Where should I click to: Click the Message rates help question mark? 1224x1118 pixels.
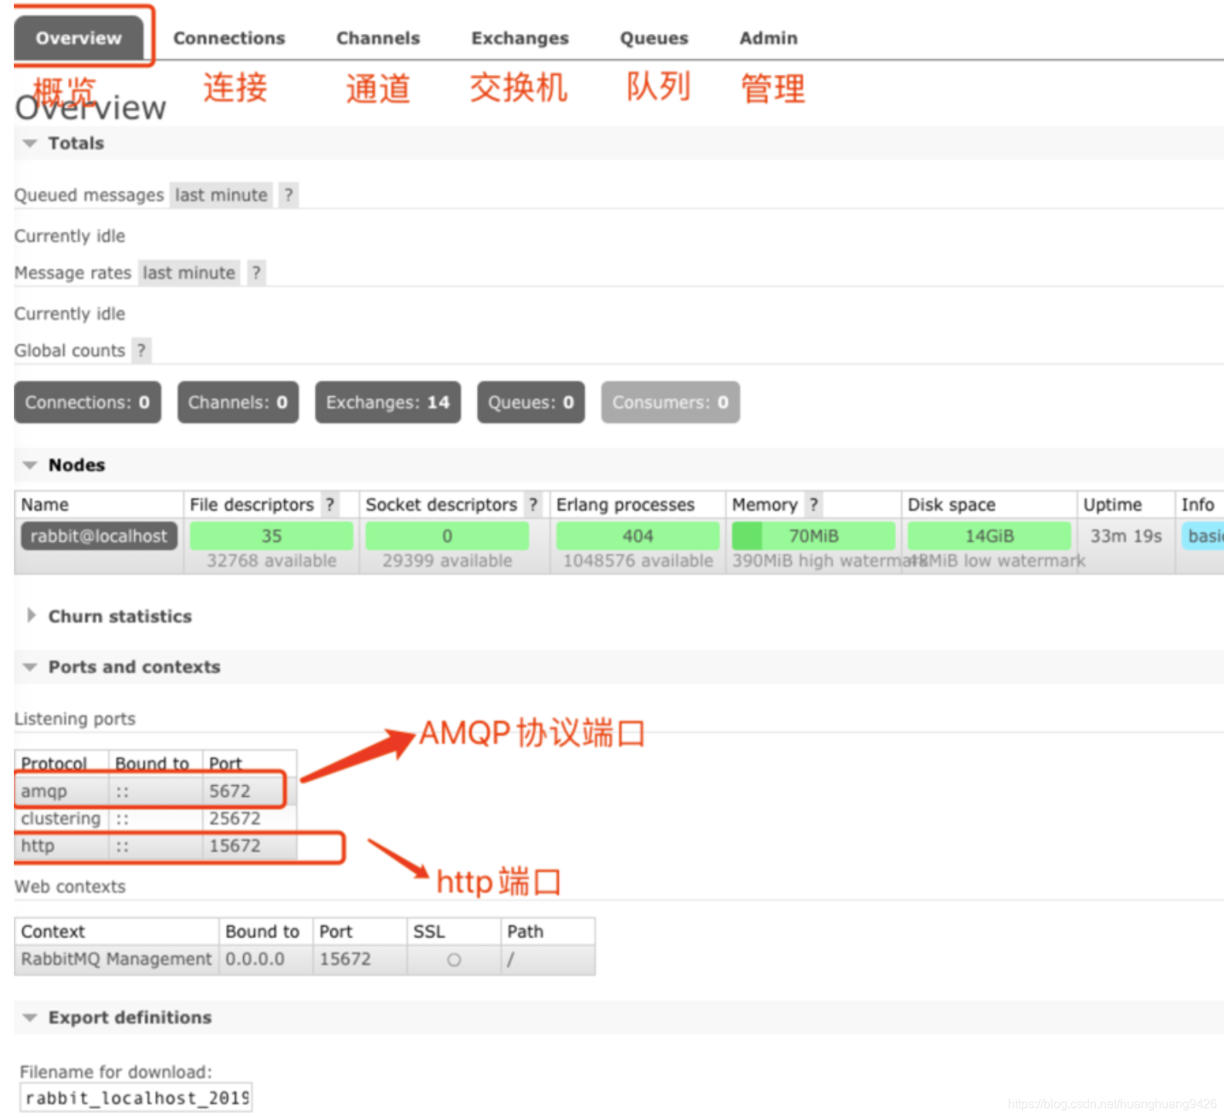pos(256,273)
